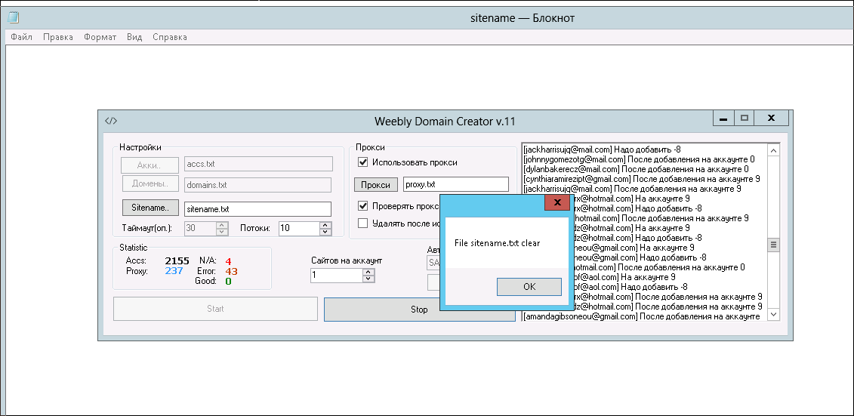Toggle Использовать прокси checkbox
This screenshot has width=854, height=416.
pyautogui.click(x=362, y=162)
